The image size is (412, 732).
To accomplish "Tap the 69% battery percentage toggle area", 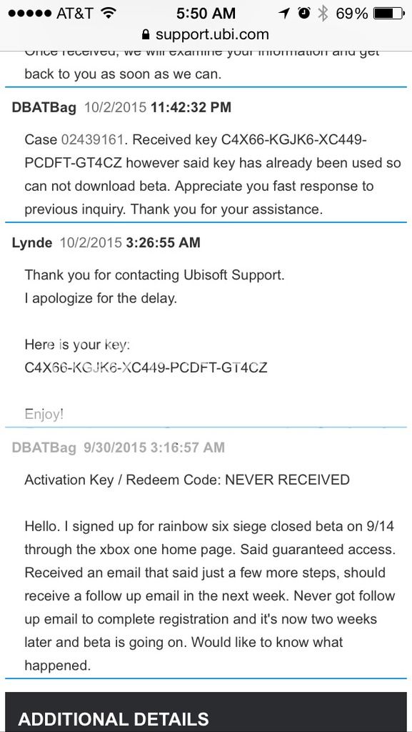I will (x=353, y=12).
